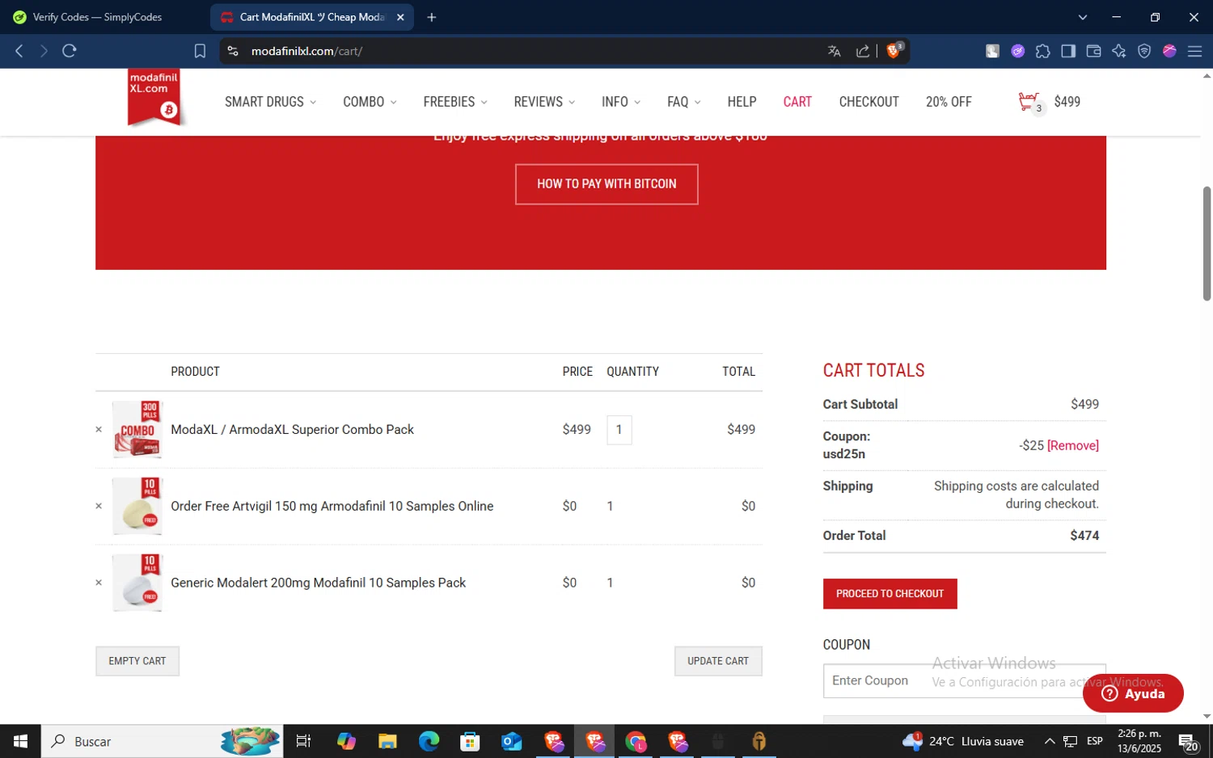The height and width of the screenshot is (758, 1213).
Task: Open Chrome from taskbar
Action: pyautogui.click(x=636, y=741)
